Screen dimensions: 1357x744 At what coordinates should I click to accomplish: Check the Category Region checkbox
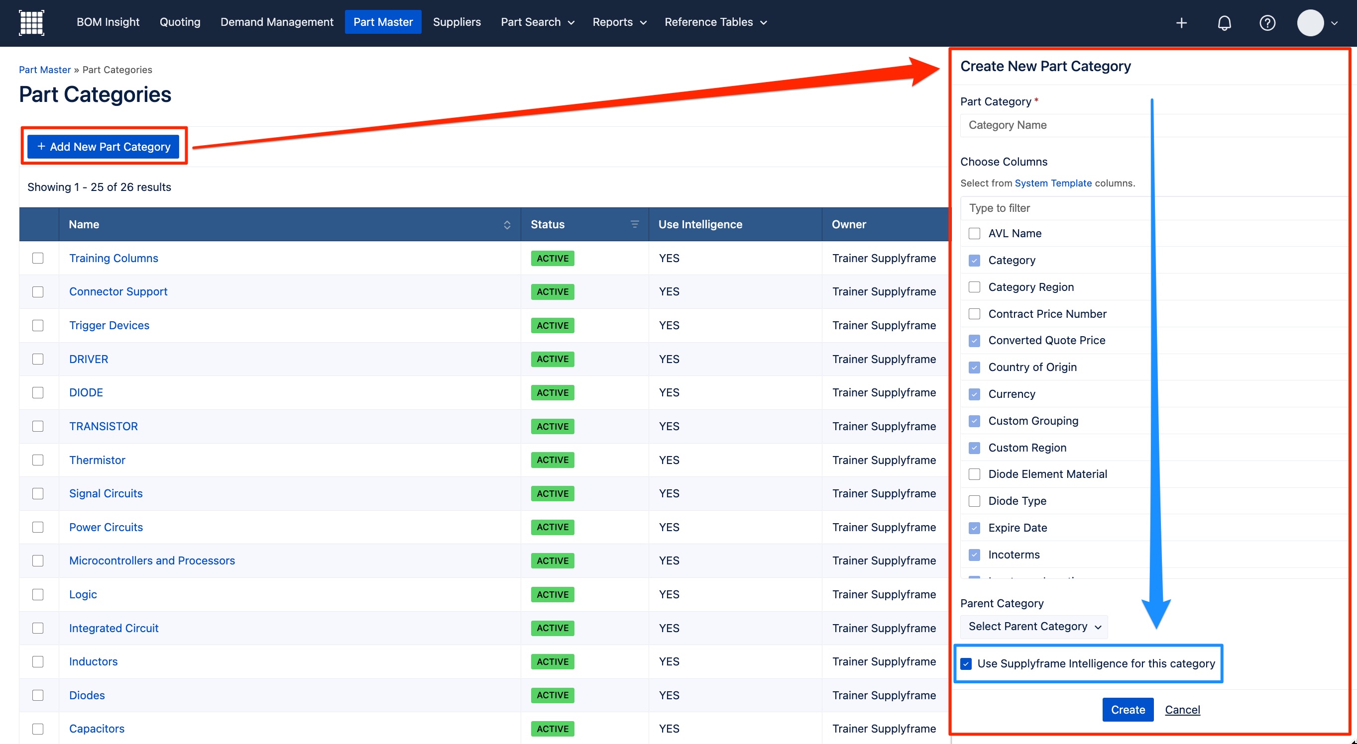(974, 287)
